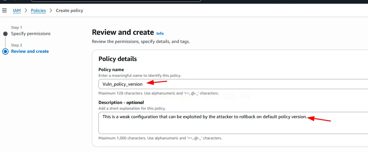Select the Review and create step label
The width and height of the screenshot is (368, 152).
click(x=30, y=51)
